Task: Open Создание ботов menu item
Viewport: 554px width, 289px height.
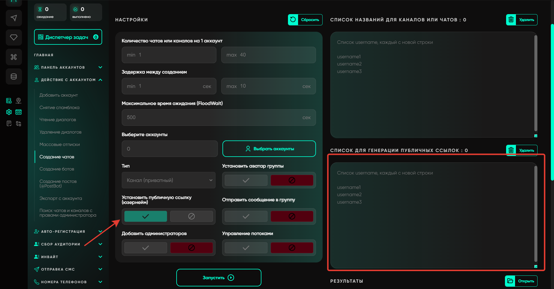Action: (57, 169)
